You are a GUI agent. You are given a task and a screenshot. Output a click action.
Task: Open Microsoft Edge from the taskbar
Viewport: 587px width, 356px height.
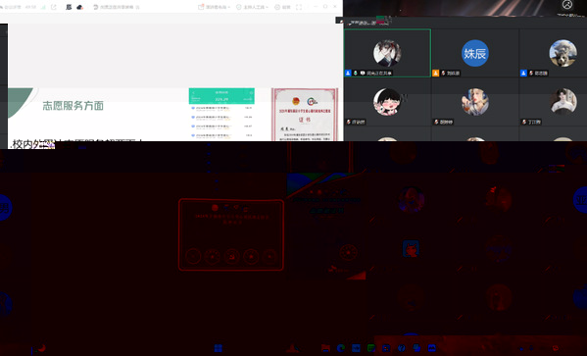pyautogui.click(x=341, y=348)
